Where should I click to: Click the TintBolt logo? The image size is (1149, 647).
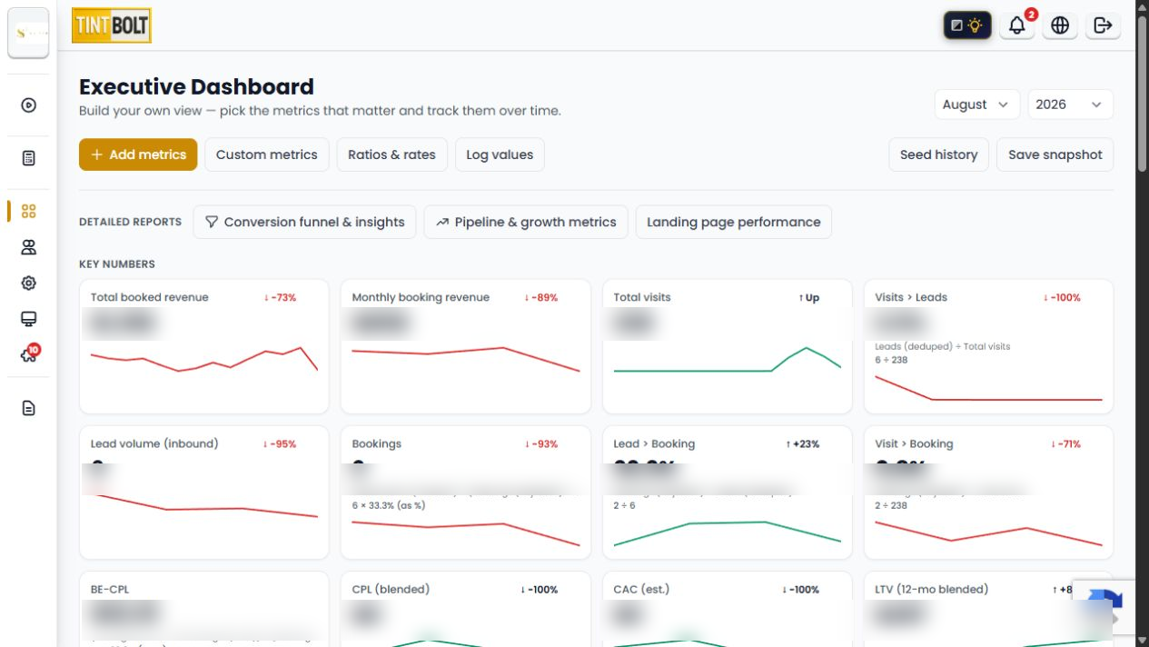click(112, 25)
